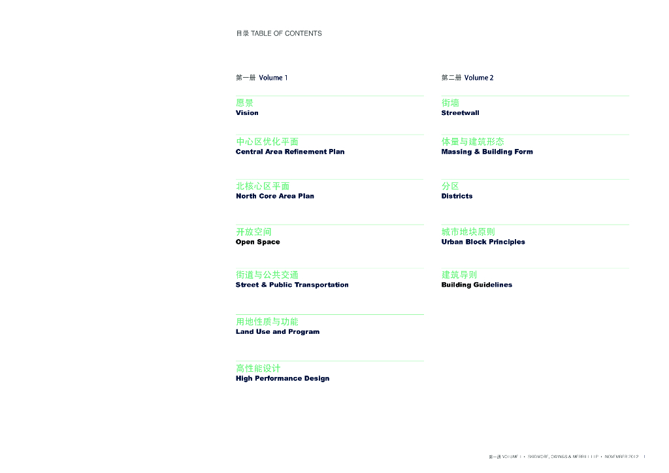The height and width of the screenshot is (473, 669).
Task: Click the green Chinese heading '愿景'
Action: click(x=244, y=103)
